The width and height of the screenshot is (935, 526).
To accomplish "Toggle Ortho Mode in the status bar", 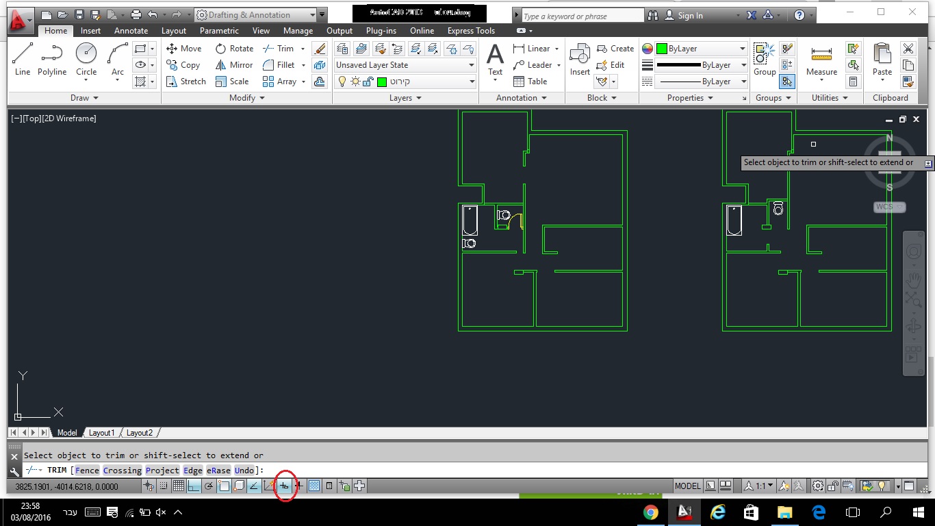I will point(193,486).
